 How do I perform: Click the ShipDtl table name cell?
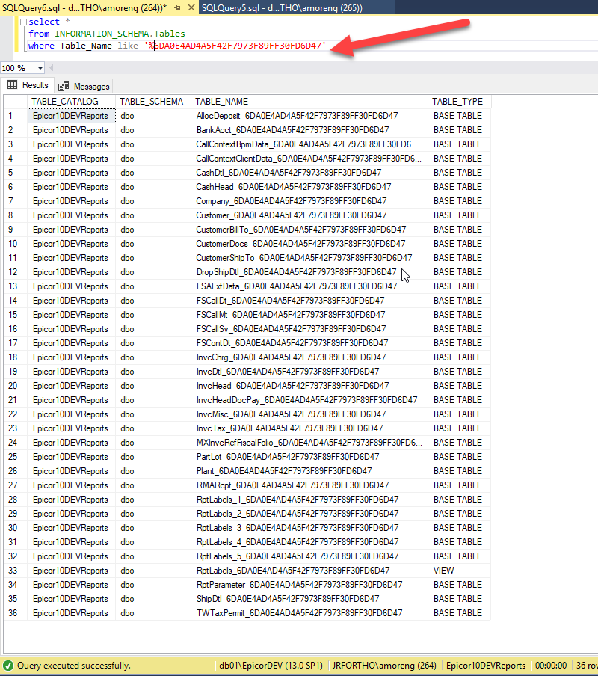click(x=309, y=600)
